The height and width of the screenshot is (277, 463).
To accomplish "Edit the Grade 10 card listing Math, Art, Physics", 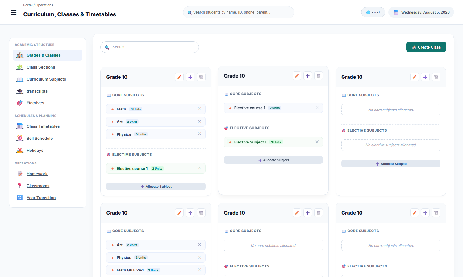I will click(x=179, y=77).
